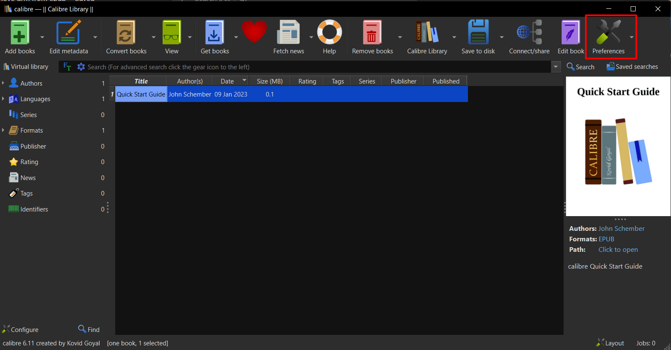
Task: Click the 09 Jan 2023 date cell
Action: (231, 94)
